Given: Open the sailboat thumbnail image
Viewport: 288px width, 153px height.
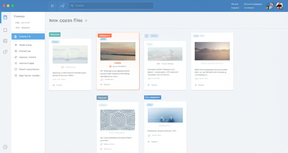Looking at the screenshot, I should (x=70, y=54).
